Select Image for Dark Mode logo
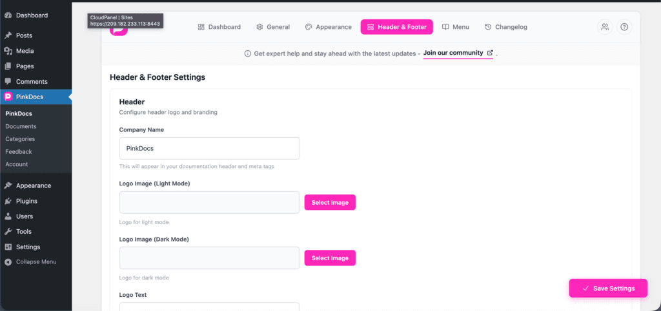The image size is (661, 311). pyautogui.click(x=330, y=258)
